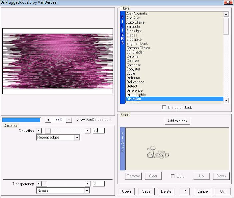This screenshot has width=234, height=198.
Task: Zoom in preview with plus button
Action: (48, 120)
